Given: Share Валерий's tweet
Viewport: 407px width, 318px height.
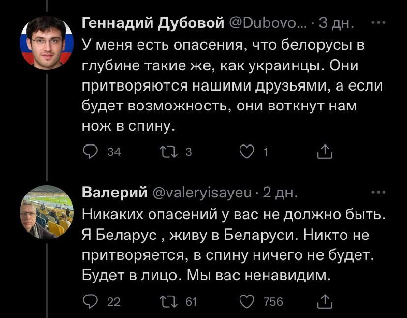Looking at the screenshot, I should click(324, 302).
